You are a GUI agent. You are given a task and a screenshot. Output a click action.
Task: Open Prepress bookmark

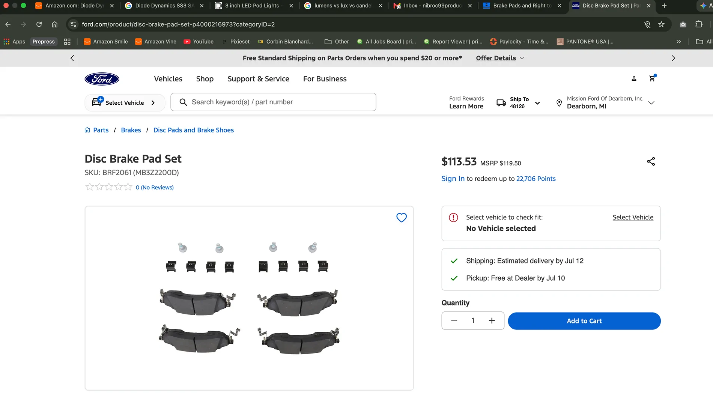44,42
